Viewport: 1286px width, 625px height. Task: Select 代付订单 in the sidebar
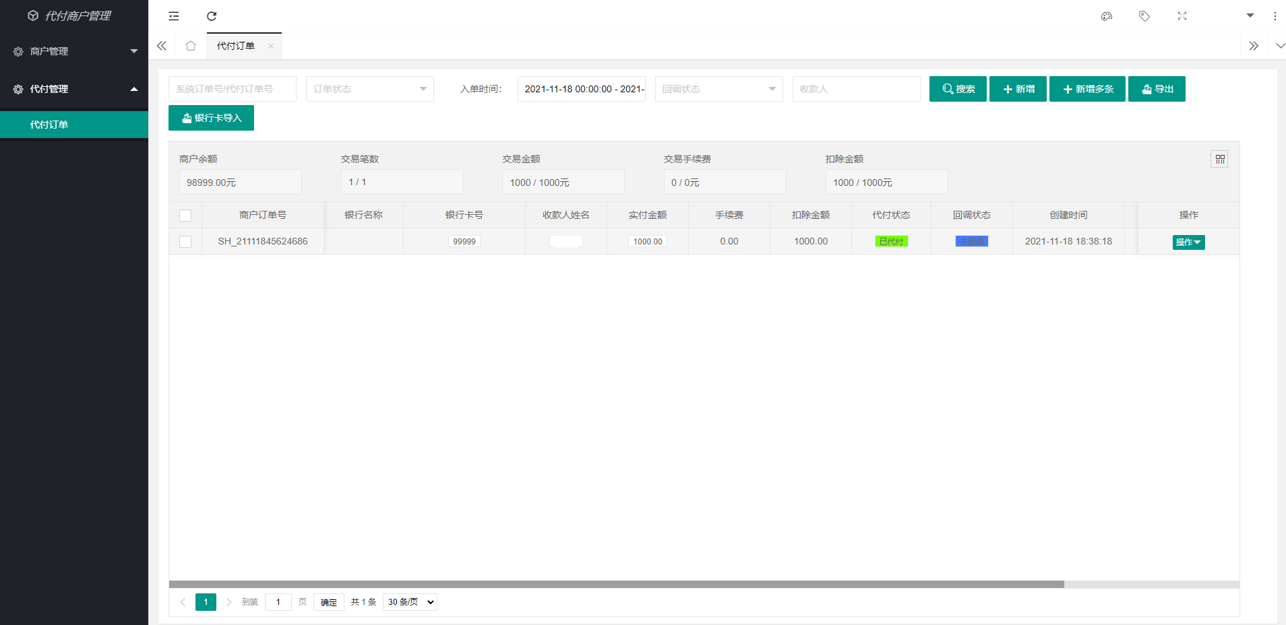pos(74,125)
